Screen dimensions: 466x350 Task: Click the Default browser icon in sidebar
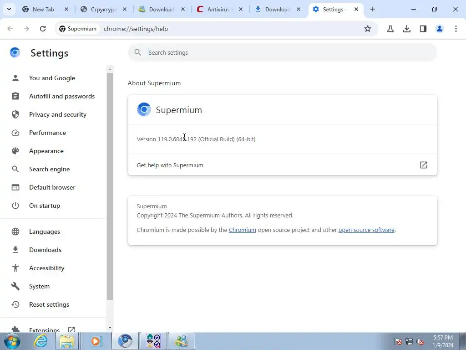tap(15, 187)
